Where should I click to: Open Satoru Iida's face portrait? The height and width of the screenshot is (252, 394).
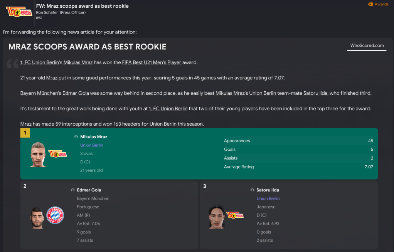tap(216, 217)
